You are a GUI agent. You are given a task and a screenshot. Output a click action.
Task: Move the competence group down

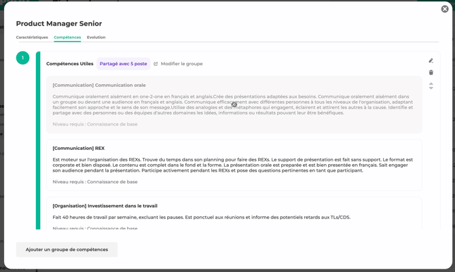431,88
